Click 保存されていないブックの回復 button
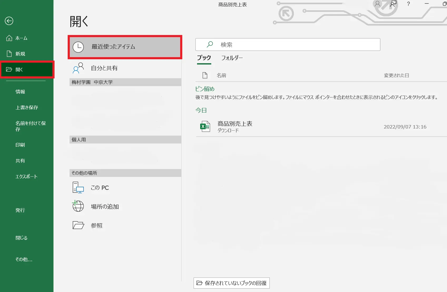 (232, 283)
